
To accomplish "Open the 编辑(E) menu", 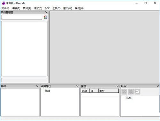I will click(x=16, y=8).
